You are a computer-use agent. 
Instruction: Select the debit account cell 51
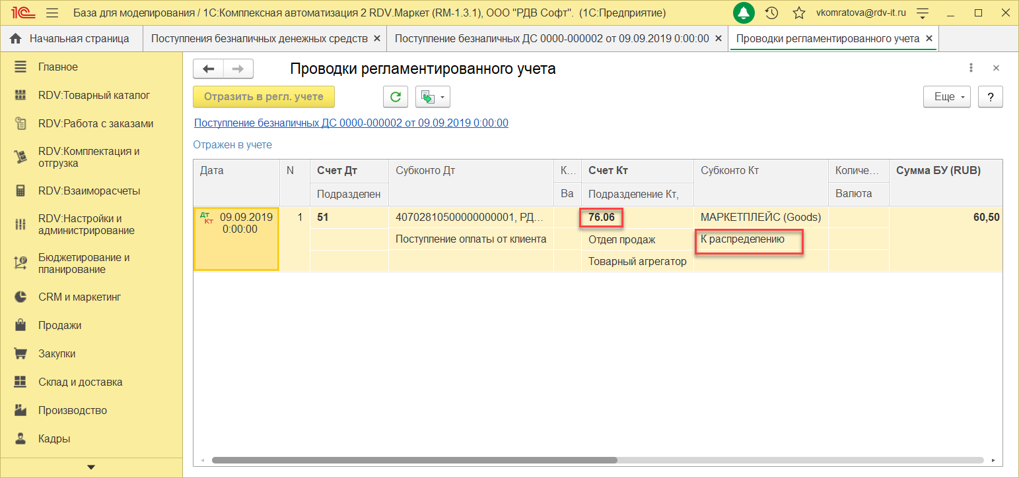click(349, 218)
